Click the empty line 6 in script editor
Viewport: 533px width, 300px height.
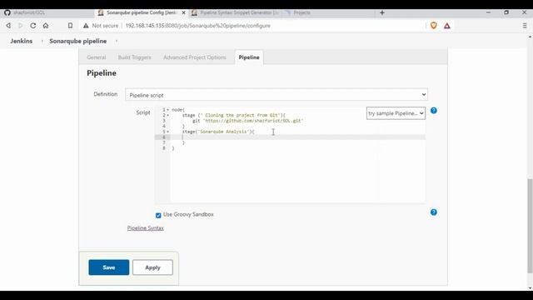coord(297,137)
